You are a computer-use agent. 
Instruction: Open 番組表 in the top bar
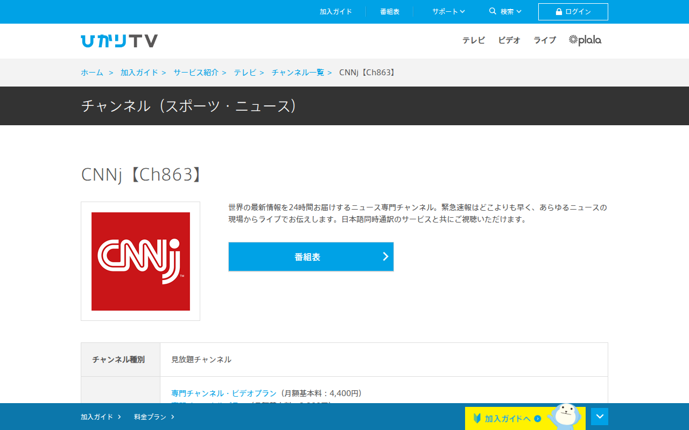390,11
